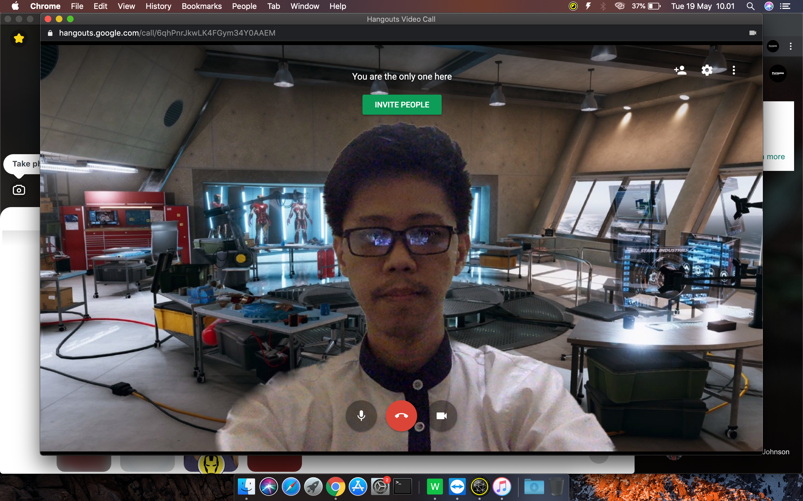The width and height of the screenshot is (803, 501).
Task: Click the Creative Cloud menu bar icon
Action: (x=620, y=6)
